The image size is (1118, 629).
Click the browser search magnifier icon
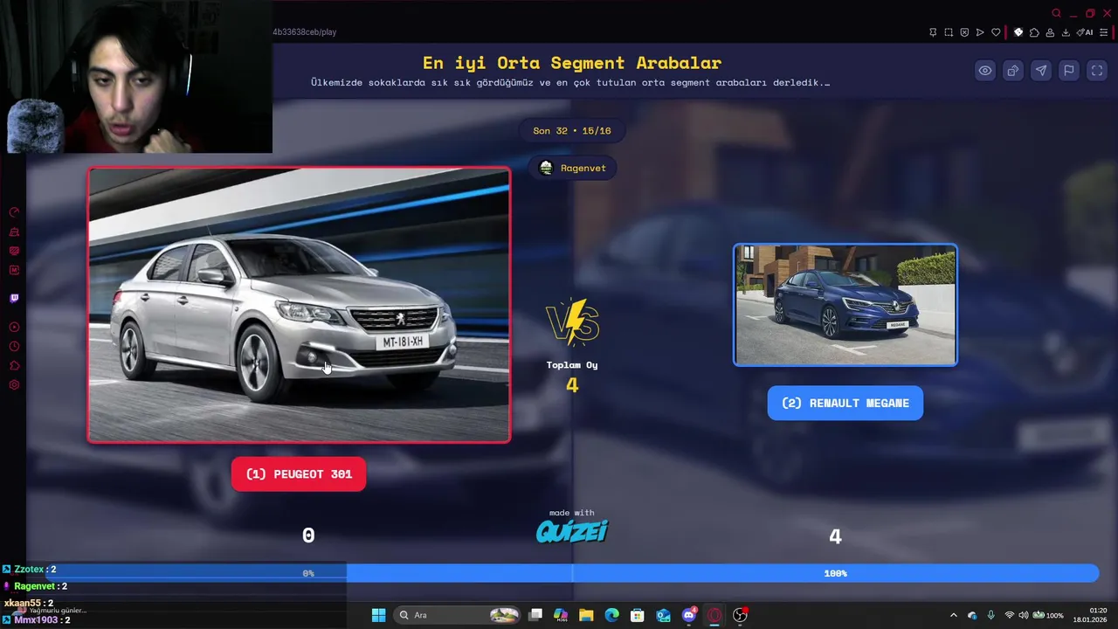(1056, 13)
